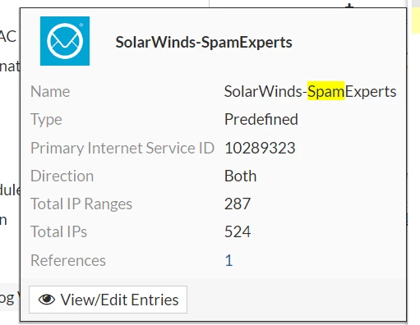Select the Total IP Ranges value 287
This screenshot has width=420, height=325.
238,204
